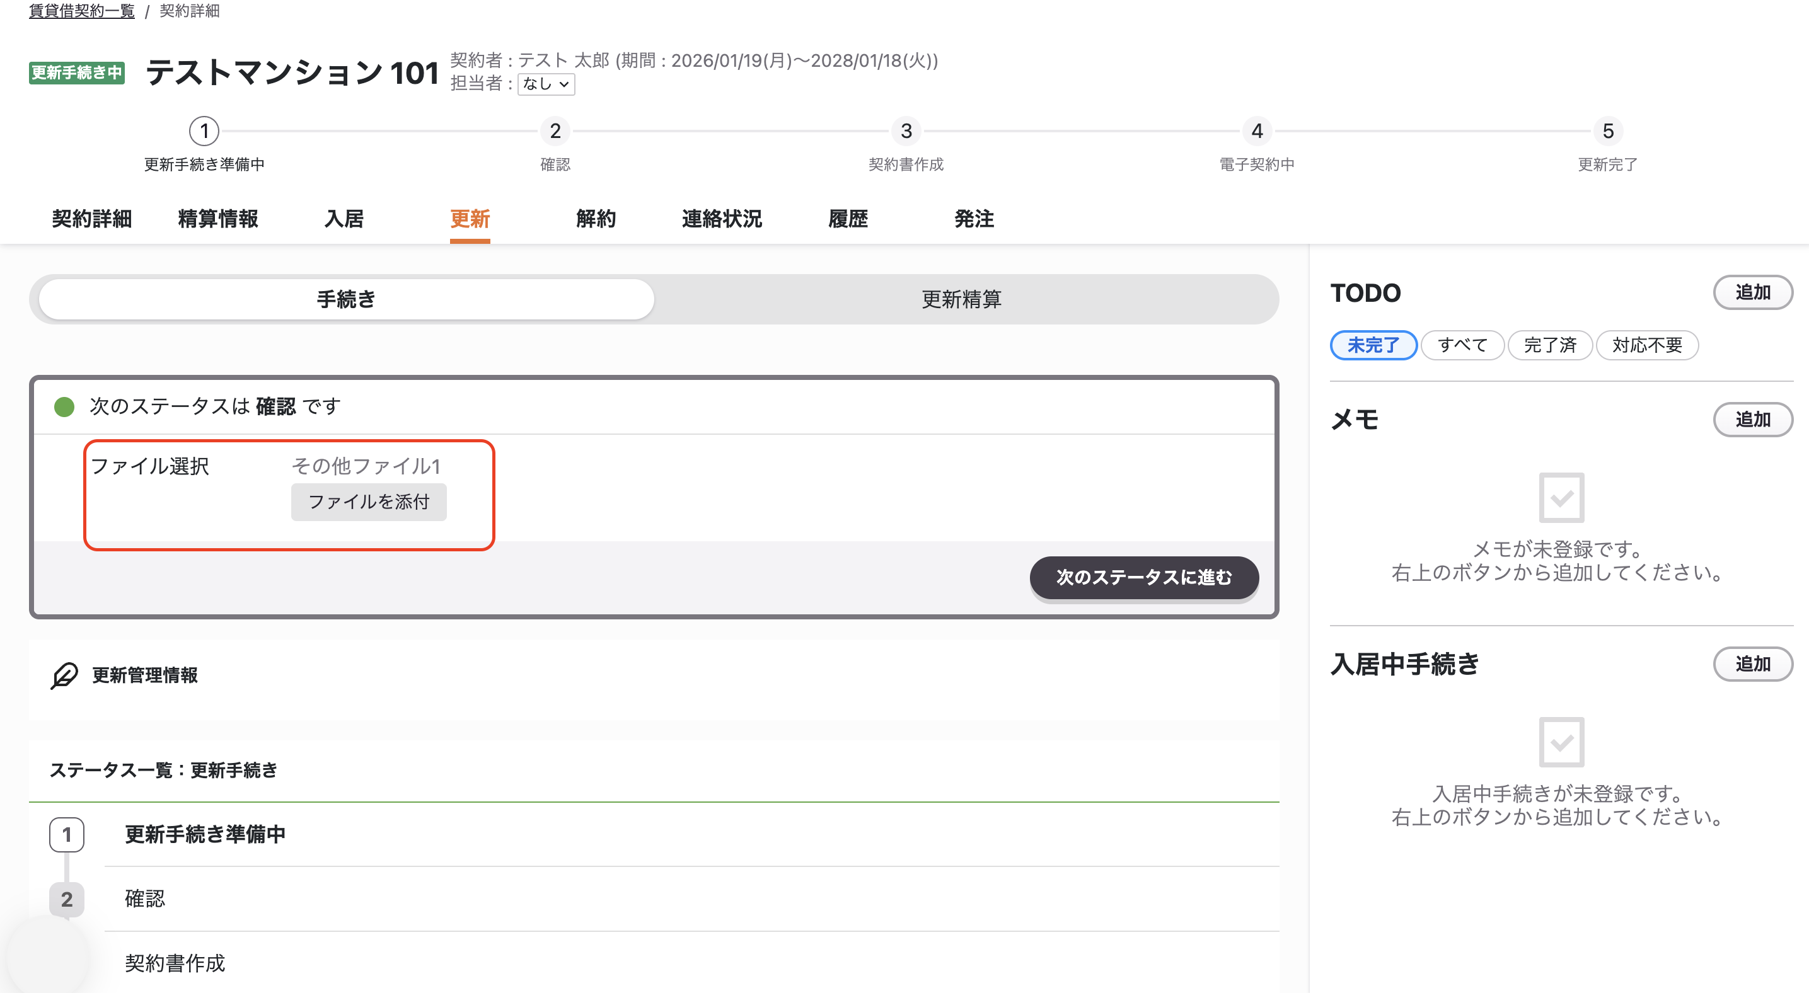This screenshot has height=993, width=1809.
Task: Select the 未完了 TODO filter
Action: tap(1373, 345)
